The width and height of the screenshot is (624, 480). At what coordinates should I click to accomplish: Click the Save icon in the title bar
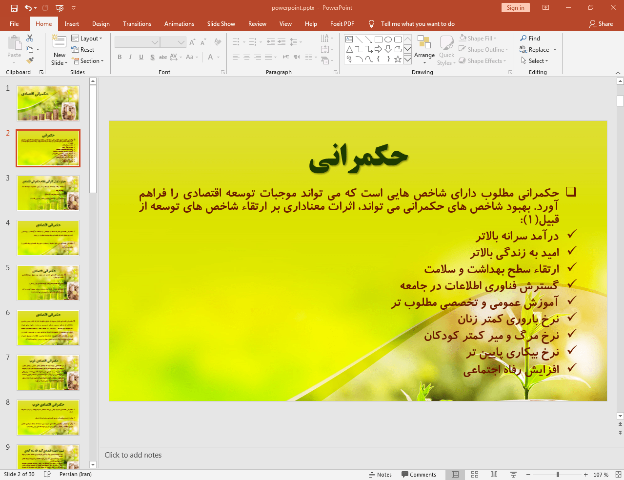point(14,8)
